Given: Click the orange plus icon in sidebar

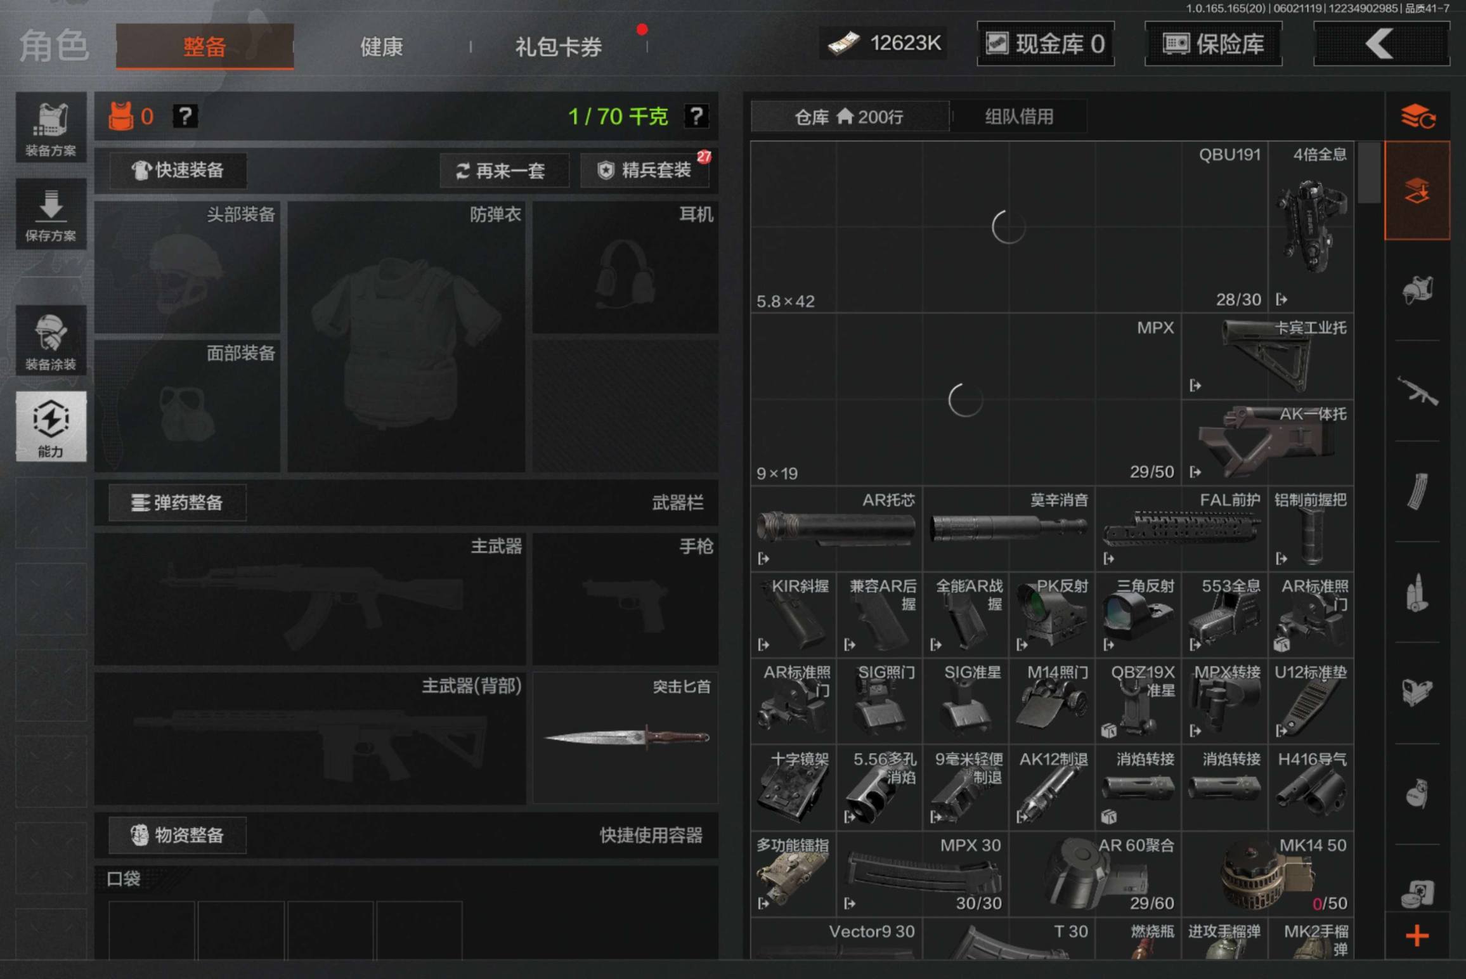Looking at the screenshot, I should click(x=1417, y=935).
